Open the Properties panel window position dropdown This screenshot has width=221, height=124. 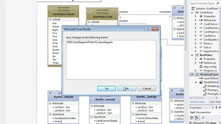tap(213, 107)
